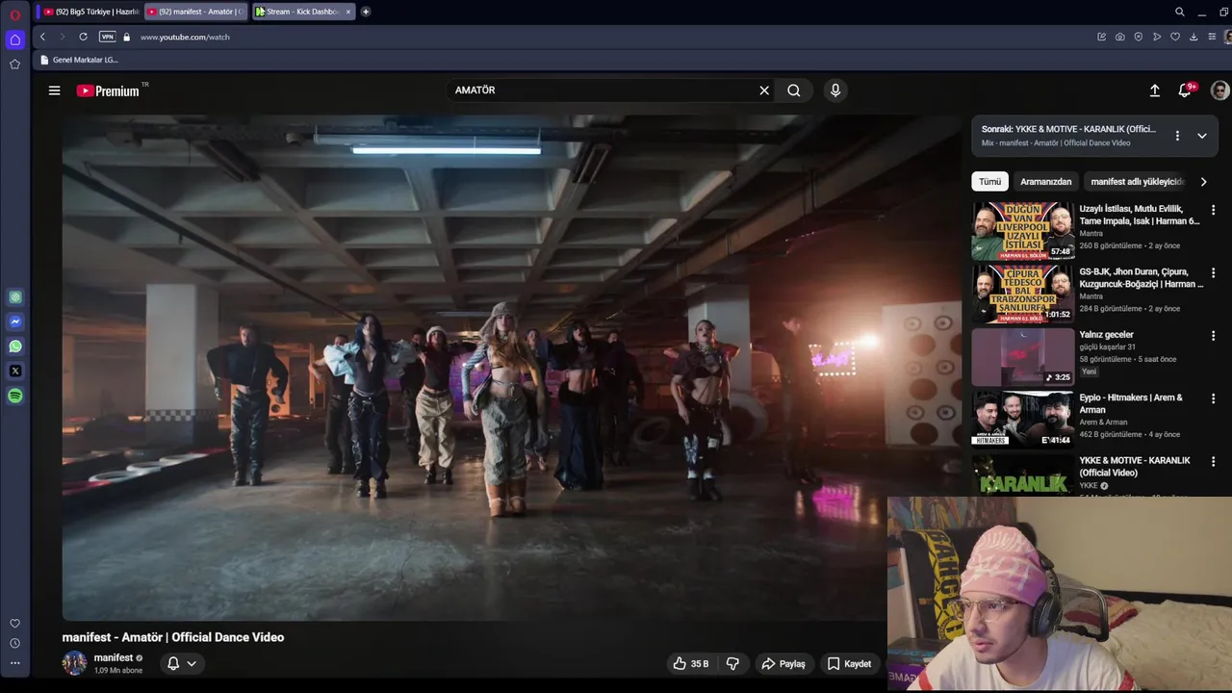
Task: Open the manifest channel name link
Action: 114,657
